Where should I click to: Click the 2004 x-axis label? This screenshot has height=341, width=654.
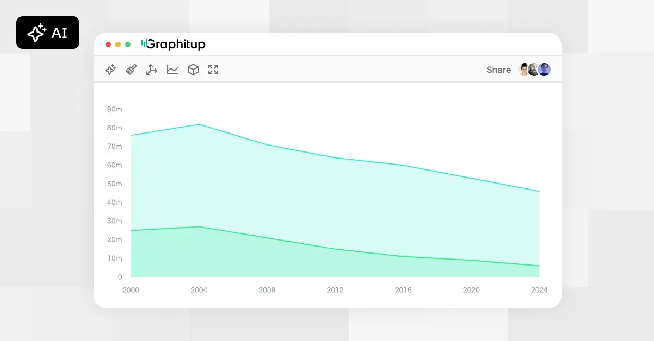point(199,290)
